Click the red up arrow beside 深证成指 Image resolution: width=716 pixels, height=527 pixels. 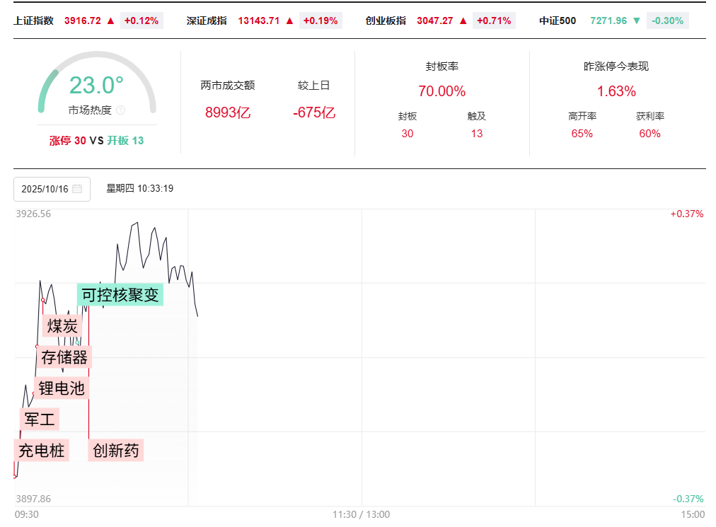point(289,21)
